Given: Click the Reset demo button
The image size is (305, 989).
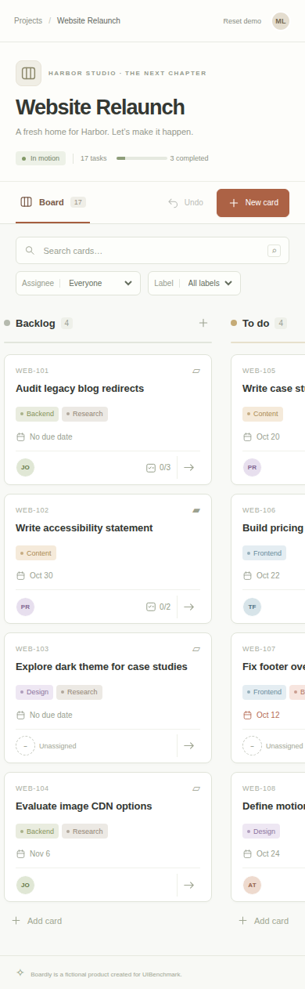Looking at the screenshot, I should pyautogui.click(x=242, y=21).
